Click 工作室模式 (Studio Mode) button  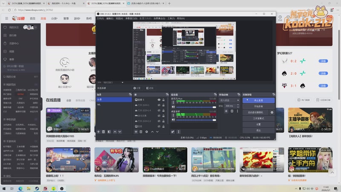(258, 119)
